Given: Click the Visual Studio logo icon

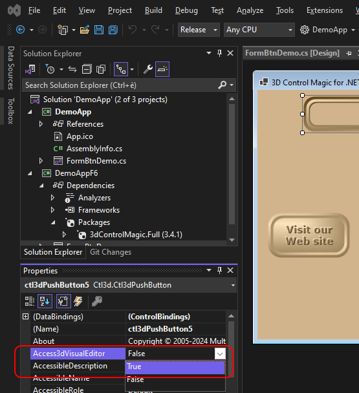Looking at the screenshot, I should tap(14, 10).
